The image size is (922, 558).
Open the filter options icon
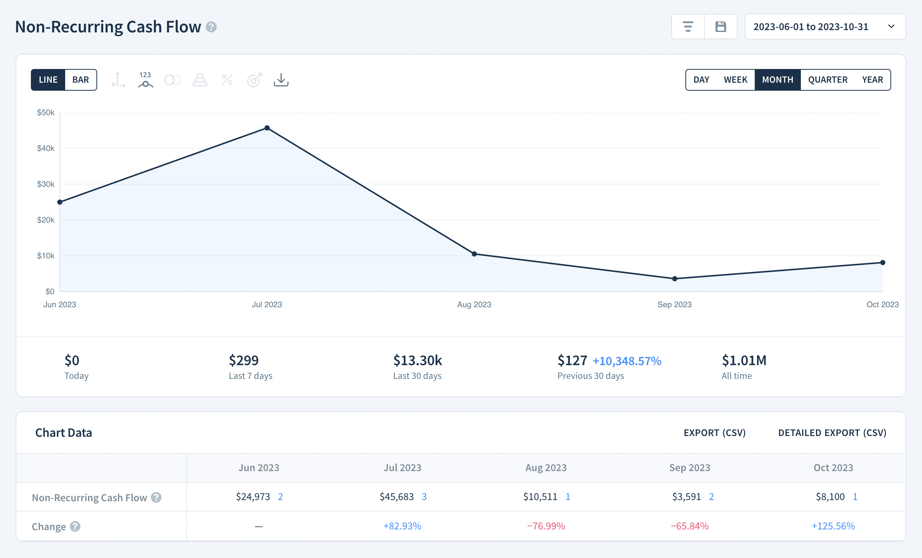[x=688, y=26]
